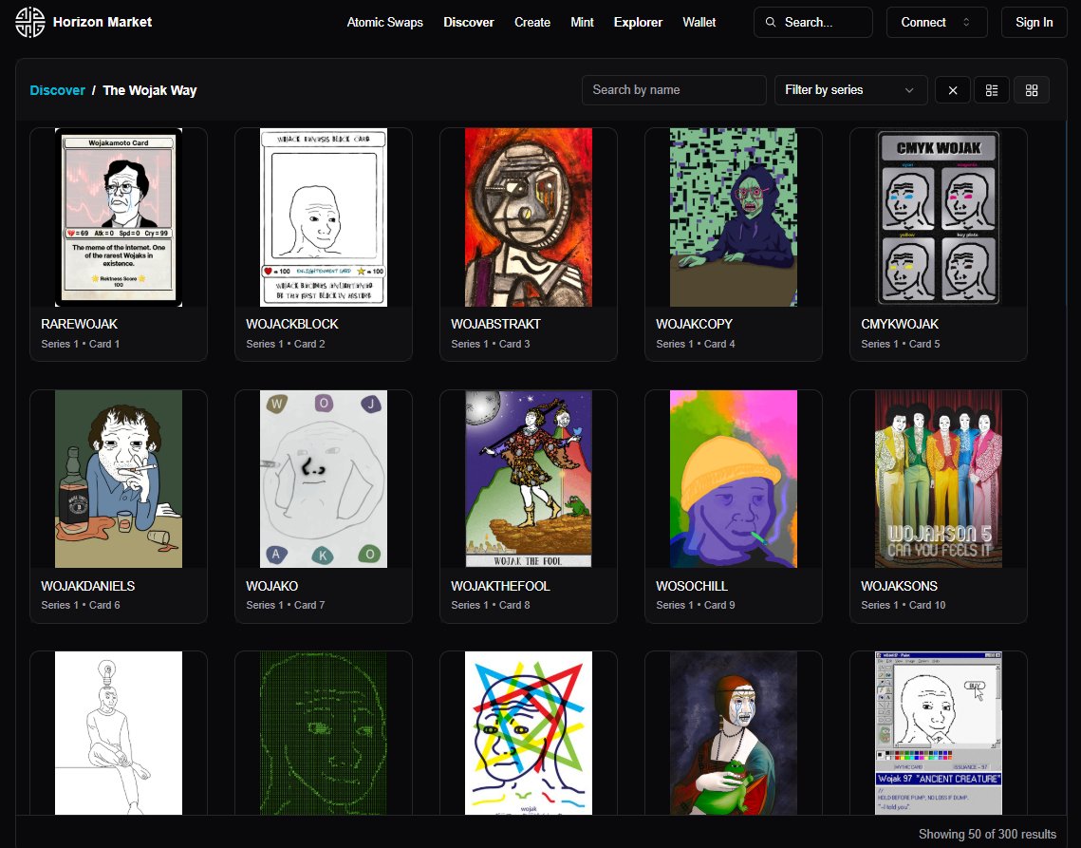Open the Atomic Swaps menu
Image resolution: width=1081 pixels, height=848 pixels.
point(384,22)
